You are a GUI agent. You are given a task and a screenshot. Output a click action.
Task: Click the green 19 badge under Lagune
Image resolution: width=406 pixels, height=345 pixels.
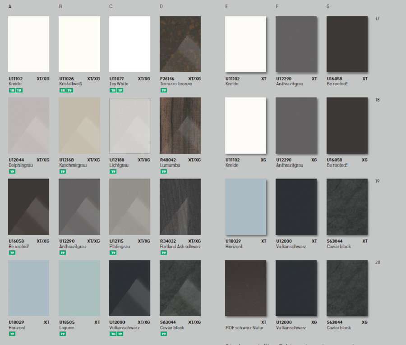62,334
